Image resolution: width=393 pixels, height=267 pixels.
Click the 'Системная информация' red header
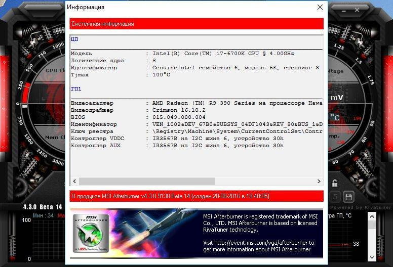point(196,24)
